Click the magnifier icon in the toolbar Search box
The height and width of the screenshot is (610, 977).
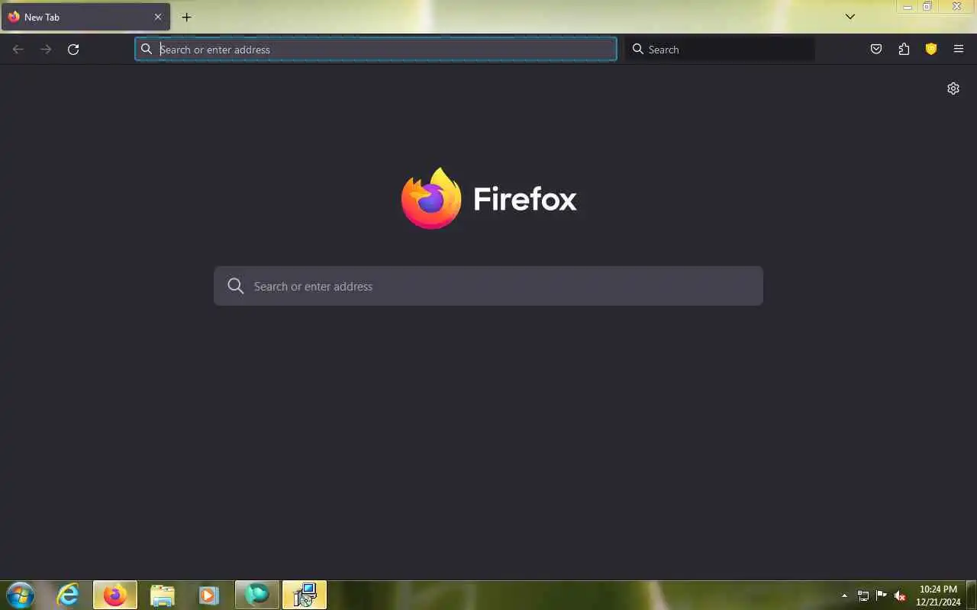click(x=638, y=50)
